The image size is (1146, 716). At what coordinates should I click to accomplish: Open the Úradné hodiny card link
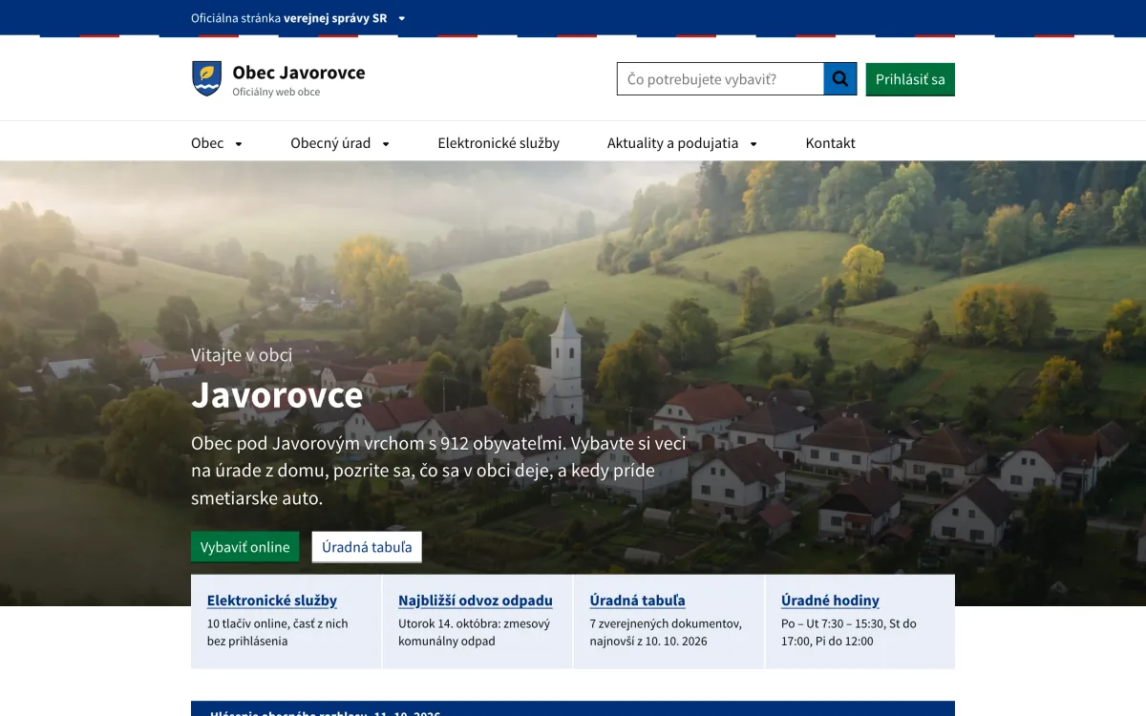coord(830,600)
